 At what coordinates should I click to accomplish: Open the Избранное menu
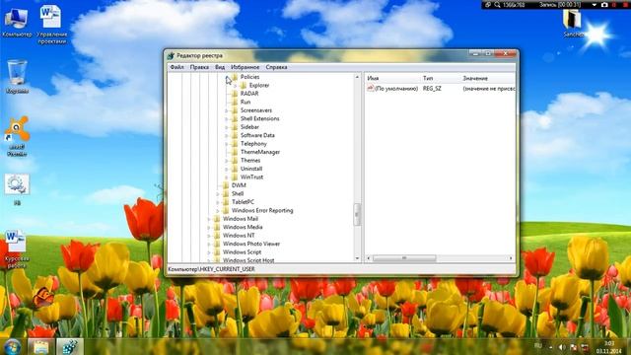pyautogui.click(x=245, y=67)
